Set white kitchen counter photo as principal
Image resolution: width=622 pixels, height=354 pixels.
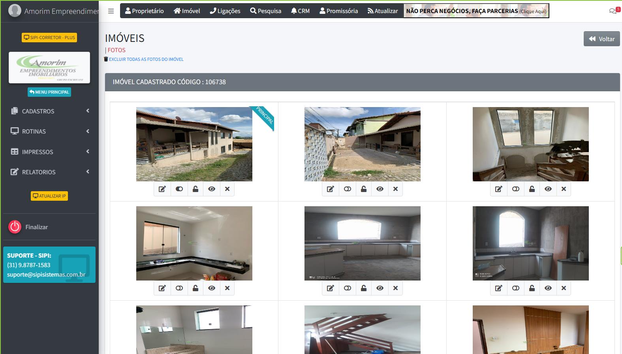click(x=179, y=288)
